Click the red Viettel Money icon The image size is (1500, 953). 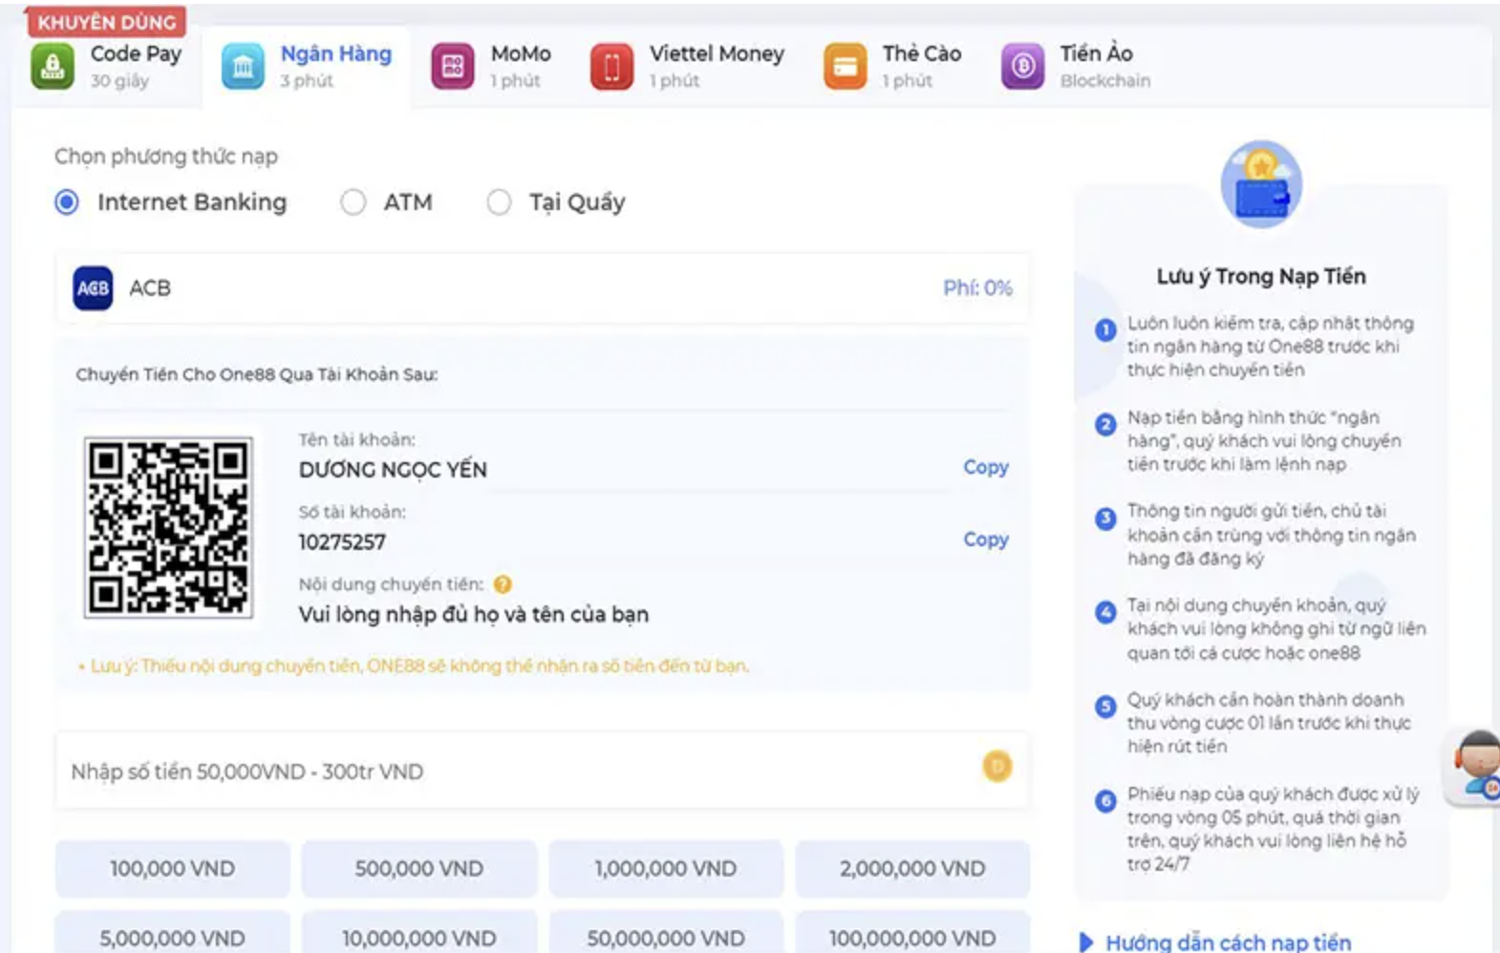tap(611, 67)
